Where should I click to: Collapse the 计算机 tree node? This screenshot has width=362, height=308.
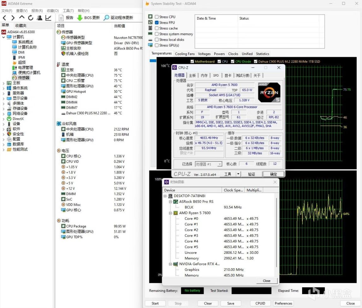[3, 37]
